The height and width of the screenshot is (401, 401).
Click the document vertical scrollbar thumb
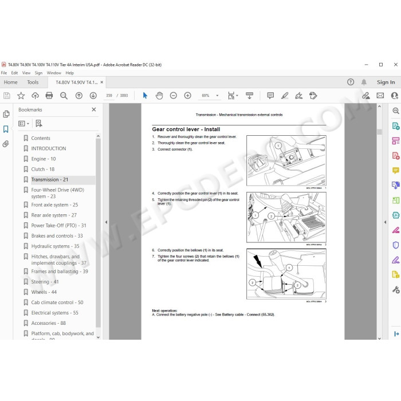click(379, 132)
